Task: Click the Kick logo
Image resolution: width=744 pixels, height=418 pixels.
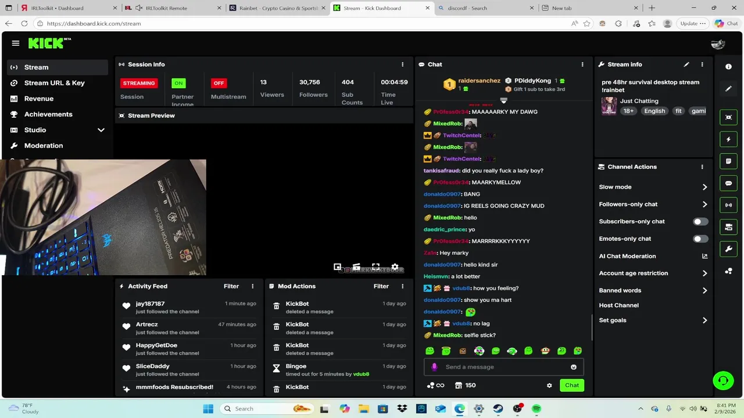Action: [x=49, y=44]
